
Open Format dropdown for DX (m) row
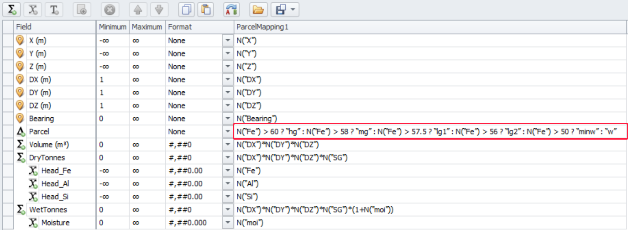click(228, 79)
